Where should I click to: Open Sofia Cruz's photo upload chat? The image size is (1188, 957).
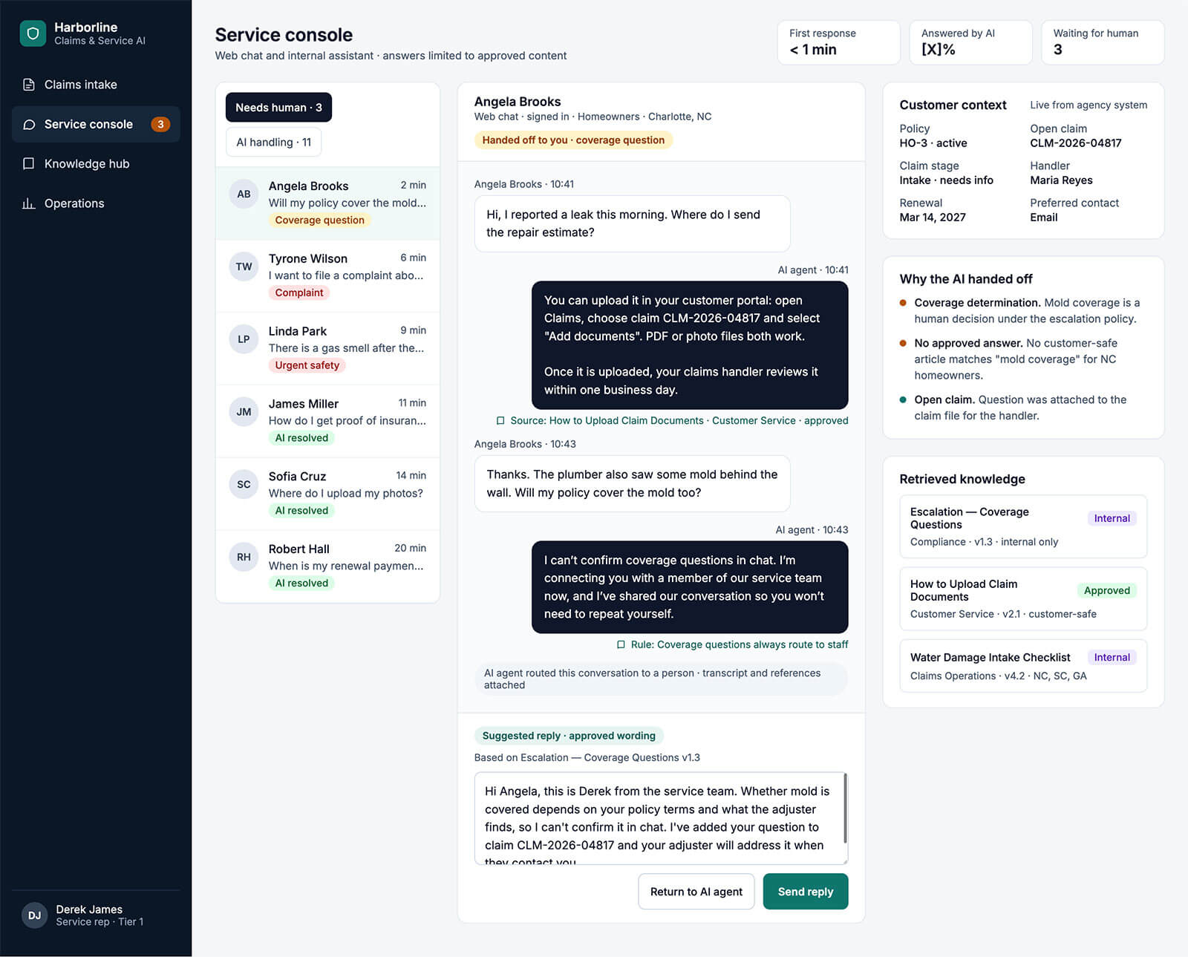click(327, 494)
